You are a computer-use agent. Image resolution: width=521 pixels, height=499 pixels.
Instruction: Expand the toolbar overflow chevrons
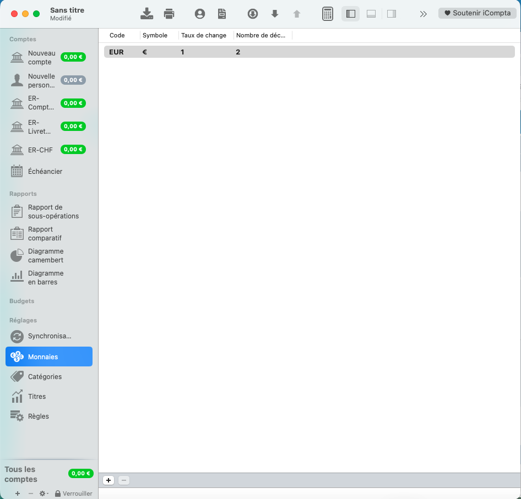423,14
